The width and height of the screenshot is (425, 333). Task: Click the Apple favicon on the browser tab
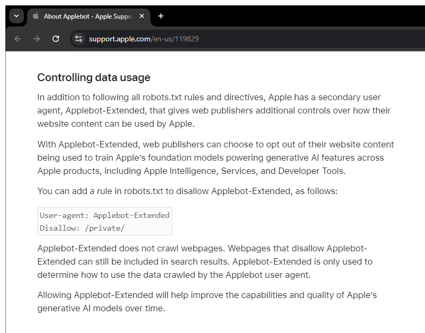(35, 16)
